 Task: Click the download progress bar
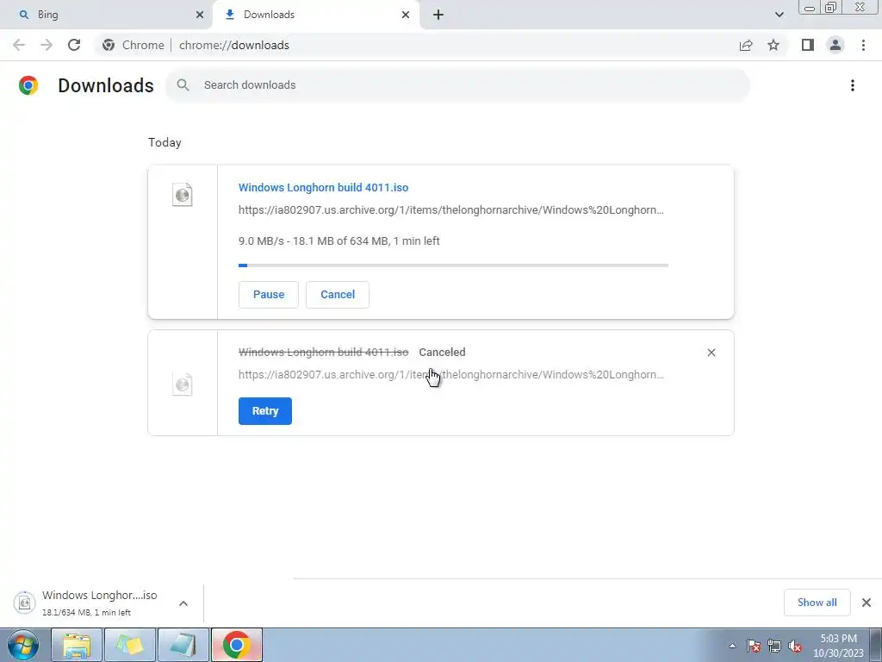click(x=453, y=265)
